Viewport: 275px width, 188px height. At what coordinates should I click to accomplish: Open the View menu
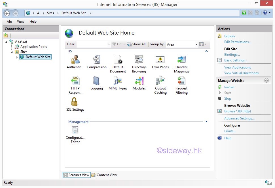pyautogui.click(x=20, y=22)
